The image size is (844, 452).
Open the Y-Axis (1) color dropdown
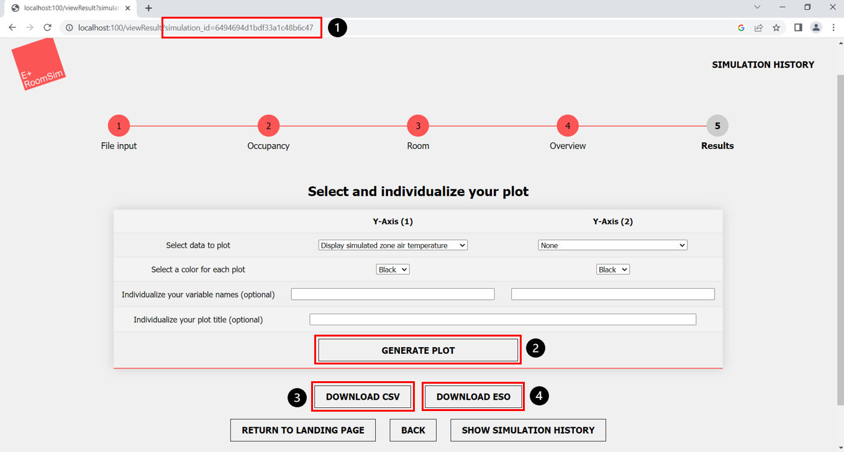click(x=393, y=269)
